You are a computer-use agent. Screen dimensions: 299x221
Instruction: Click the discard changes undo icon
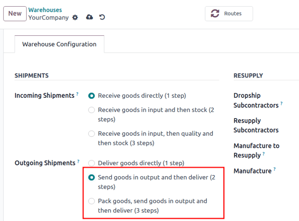tap(102, 17)
